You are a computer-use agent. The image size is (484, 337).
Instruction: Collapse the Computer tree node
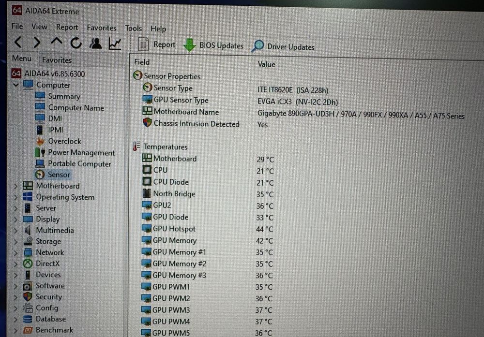click(x=16, y=85)
